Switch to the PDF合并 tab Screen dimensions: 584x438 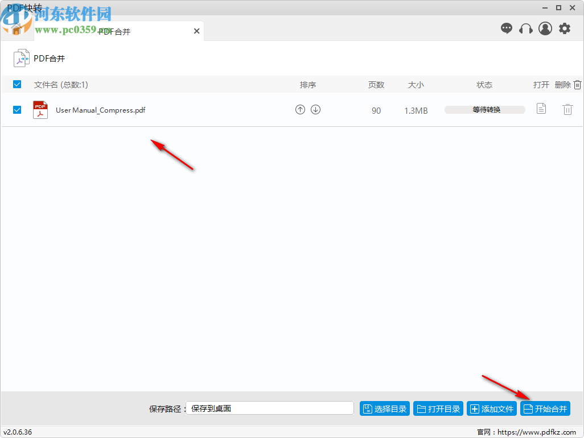point(114,31)
